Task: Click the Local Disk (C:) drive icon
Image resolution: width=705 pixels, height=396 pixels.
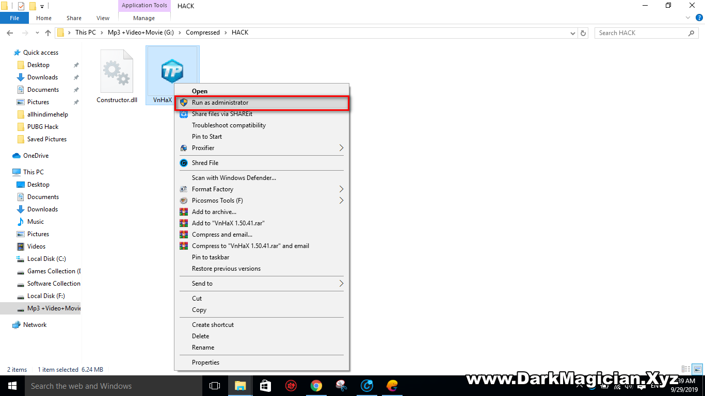Action: (21, 259)
